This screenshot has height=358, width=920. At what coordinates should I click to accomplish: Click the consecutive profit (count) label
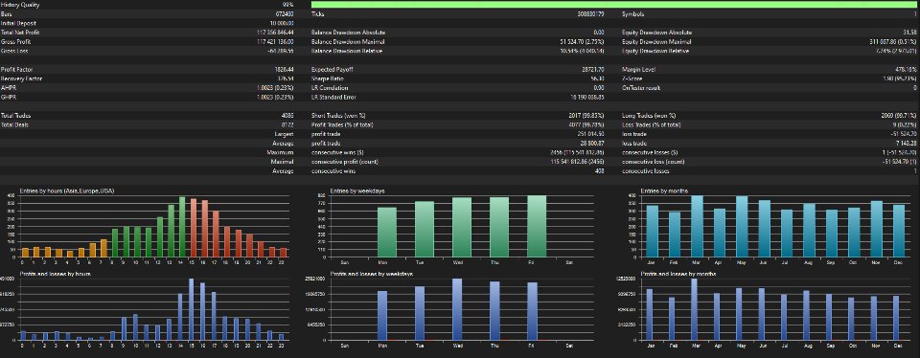[x=345, y=162]
